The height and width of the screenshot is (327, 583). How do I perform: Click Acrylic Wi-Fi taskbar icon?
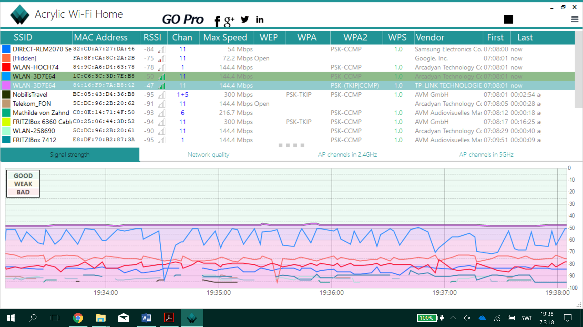[x=192, y=318]
